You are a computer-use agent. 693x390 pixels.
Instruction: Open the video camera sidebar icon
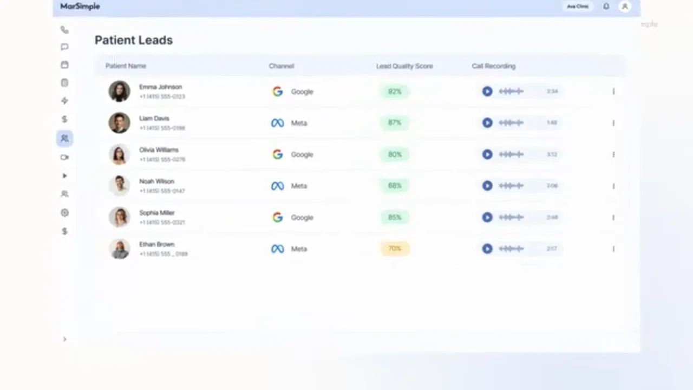(x=64, y=157)
